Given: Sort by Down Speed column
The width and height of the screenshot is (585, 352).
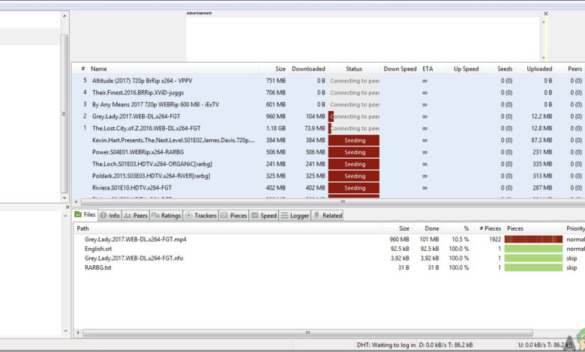Looking at the screenshot, I should [x=400, y=69].
